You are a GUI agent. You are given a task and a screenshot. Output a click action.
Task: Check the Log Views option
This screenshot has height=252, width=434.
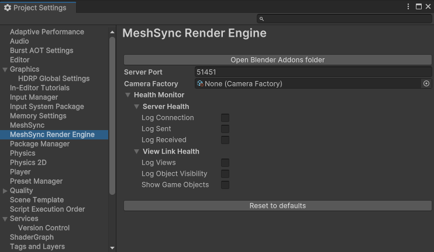click(225, 163)
